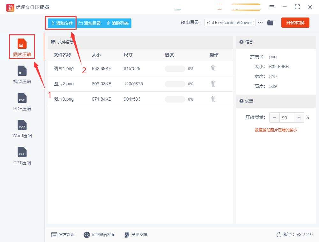The height and width of the screenshot is (242, 319).
Task: Open the PPT压缩 compression tool
Action: point(22,156)
